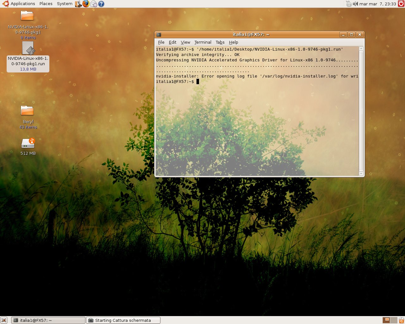Image resolution: width=405 pixels, height=324 pixels.
Task: Select the Beryl folder on desktop
Action: (27, 111)
